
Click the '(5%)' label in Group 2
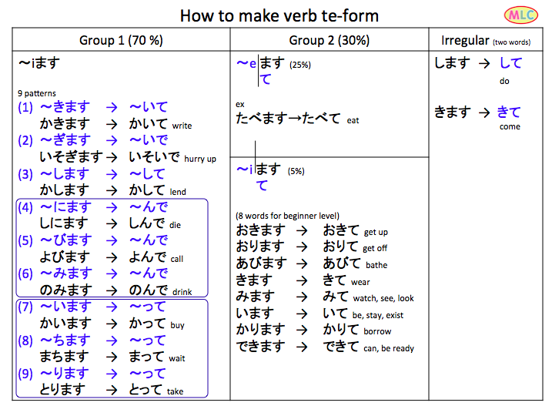(x=296, y=171)
